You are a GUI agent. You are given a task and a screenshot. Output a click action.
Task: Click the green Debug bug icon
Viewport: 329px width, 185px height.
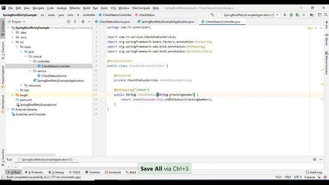tap(291, 15)
